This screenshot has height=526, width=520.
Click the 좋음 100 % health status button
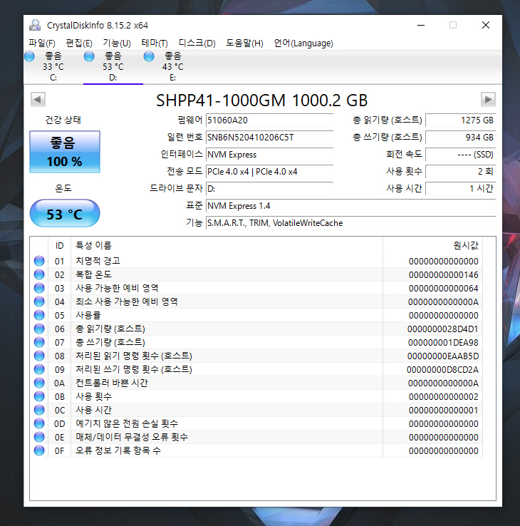click(x=65, y=152)
